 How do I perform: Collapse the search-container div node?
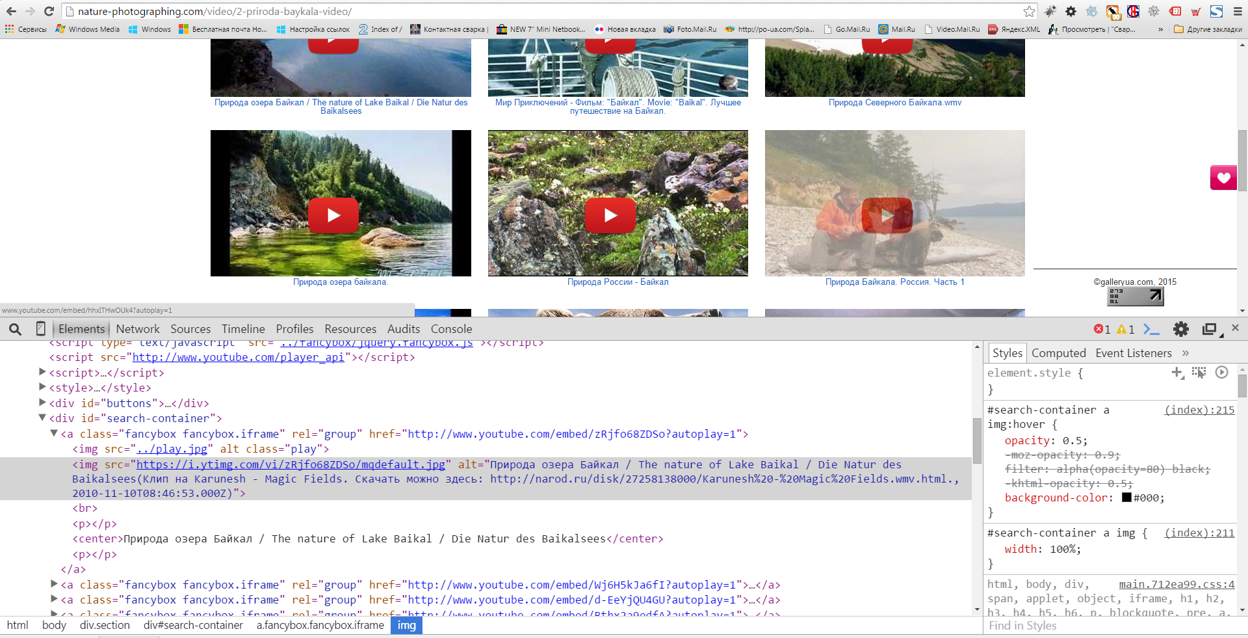(x=42, y=418)
